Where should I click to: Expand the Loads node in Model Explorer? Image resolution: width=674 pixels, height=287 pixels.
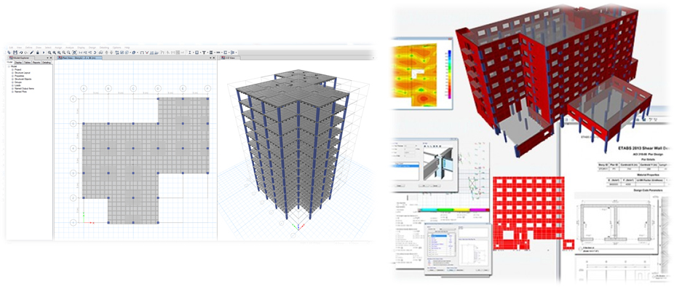[x=12, y=85]
